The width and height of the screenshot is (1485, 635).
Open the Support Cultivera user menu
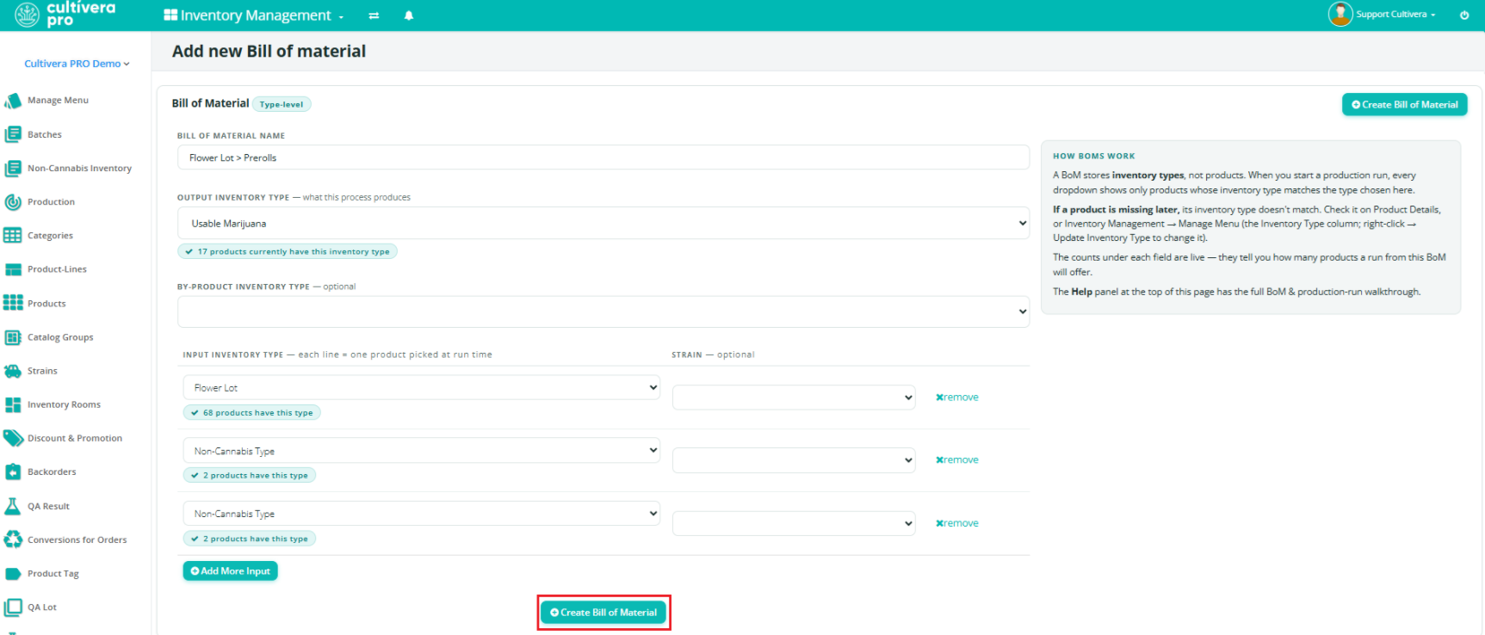pos(1383,14)
